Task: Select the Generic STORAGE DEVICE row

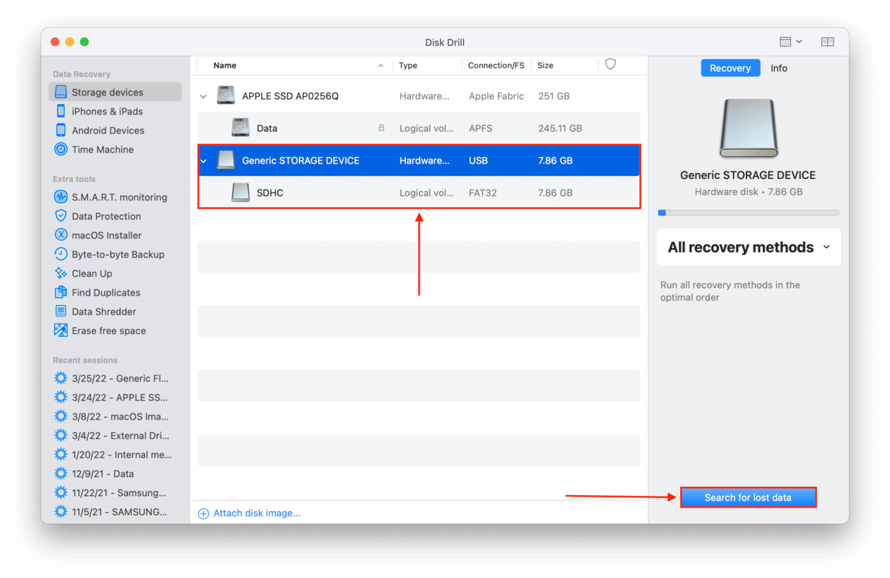Action: pos(419,161)
